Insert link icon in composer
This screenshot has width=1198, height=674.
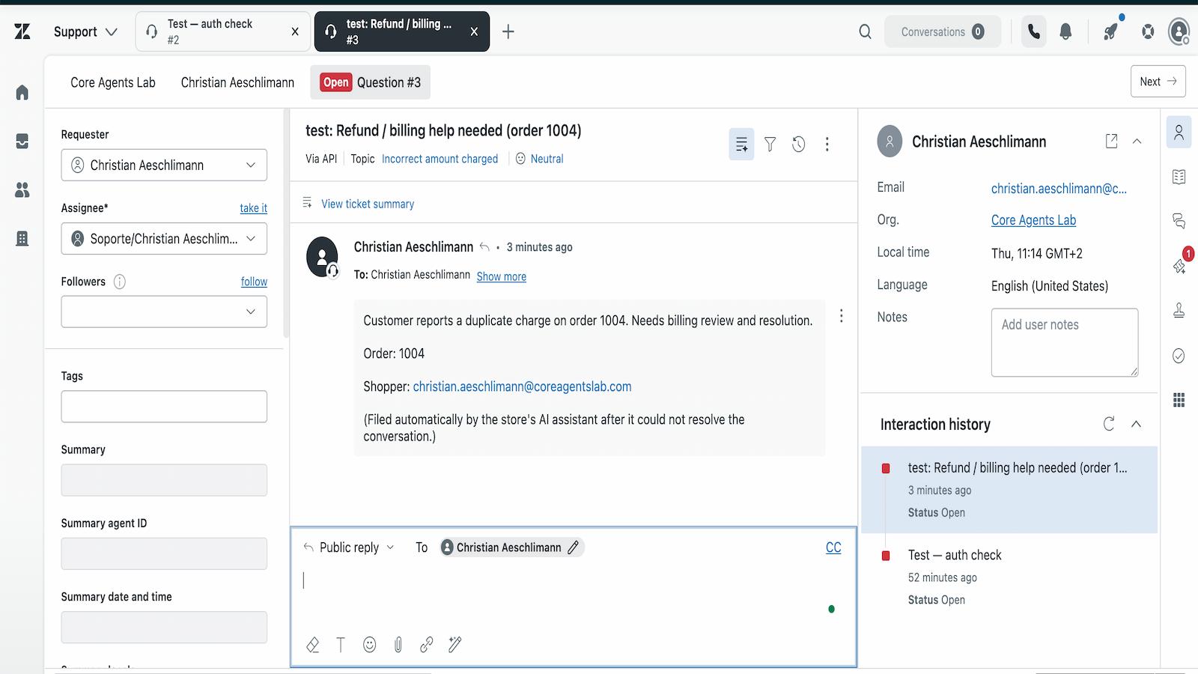pyautogui.click(x=426, y=645)
